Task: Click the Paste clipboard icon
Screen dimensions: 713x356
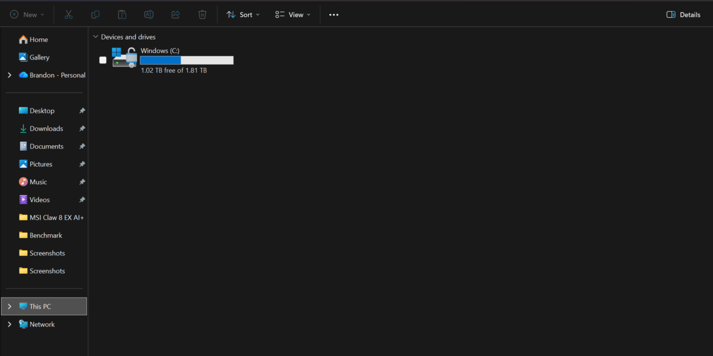Action: point(122,14)
